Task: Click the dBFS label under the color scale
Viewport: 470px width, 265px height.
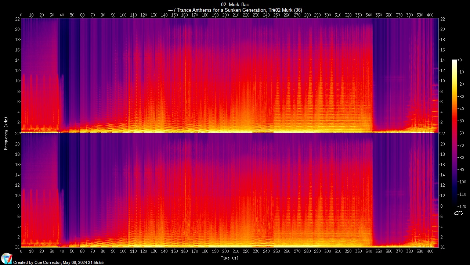Action: (x=458, y=213)
